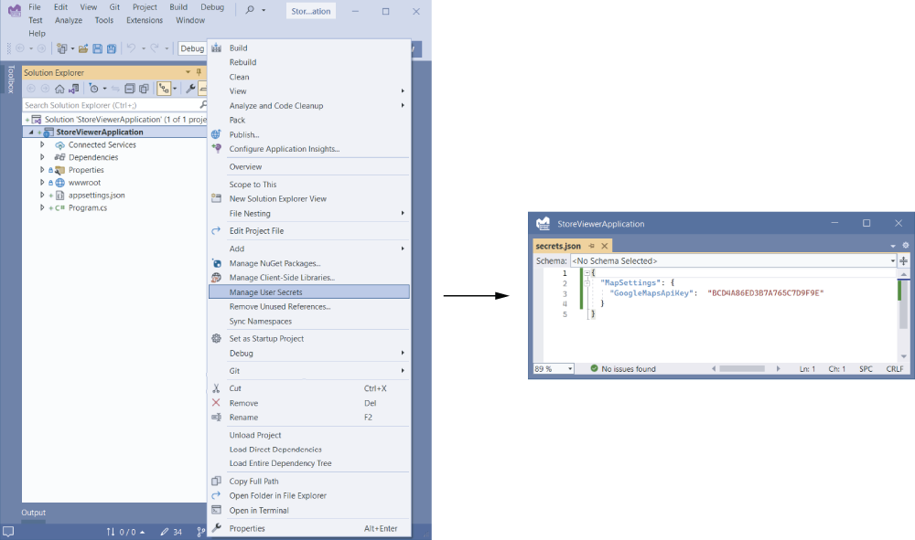The image size is (915, 540).
Task: Click the secrets.json horizontal scrollbar thumb
Action: pos(742,369)
